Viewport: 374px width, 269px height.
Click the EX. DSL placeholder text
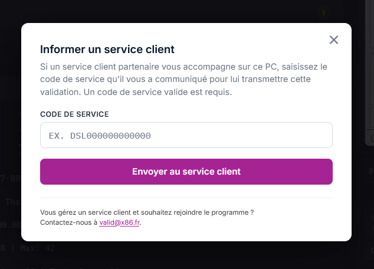pyautogui.click(x=100, y=136)
